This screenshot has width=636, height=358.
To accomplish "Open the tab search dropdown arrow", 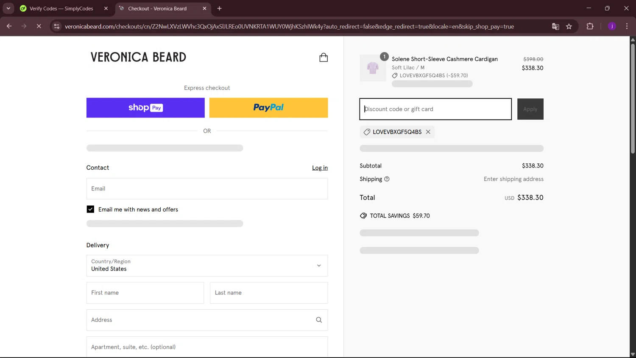I will [8, 8].
